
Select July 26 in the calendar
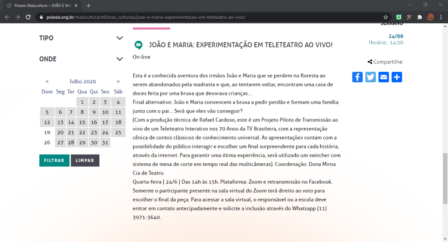47,143
